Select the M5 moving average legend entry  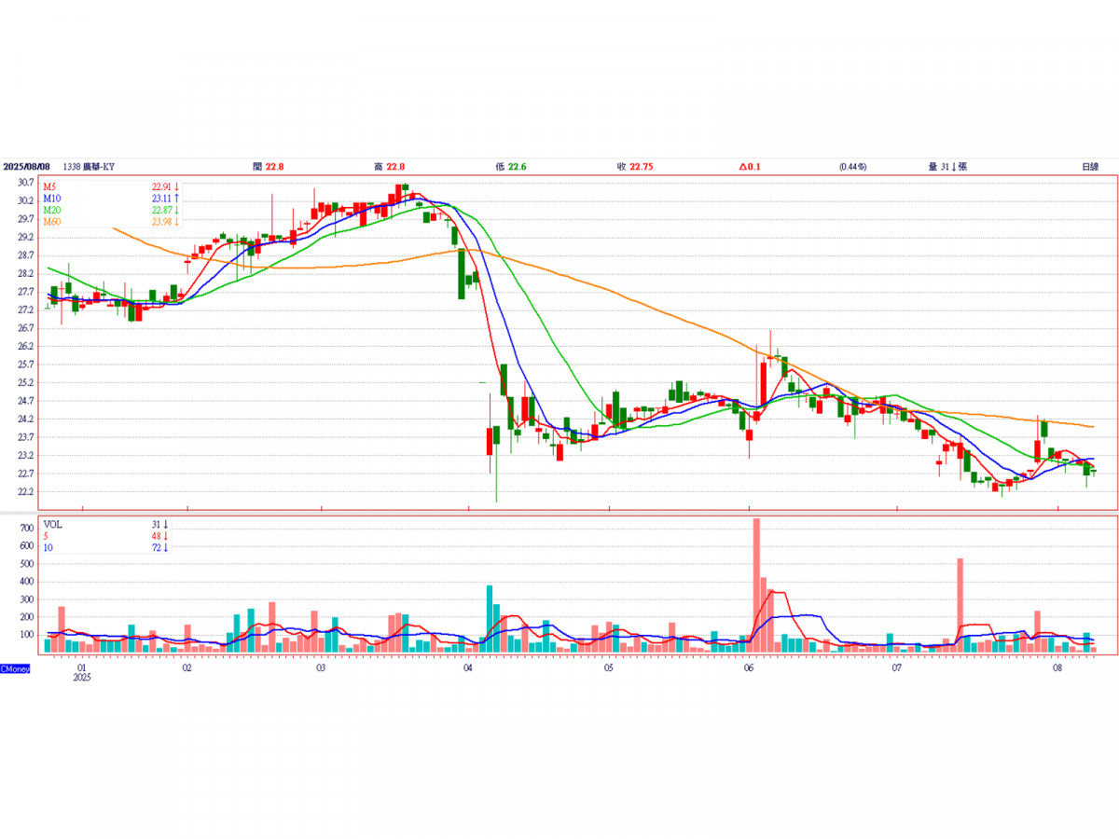click(111, 186)
